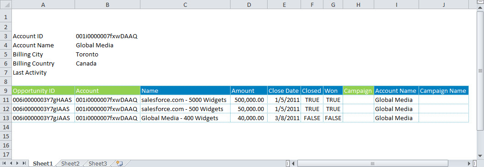Select row 9 header
Image resolution: width=484 pixels, height=167 pixels.
coord(5,91)
